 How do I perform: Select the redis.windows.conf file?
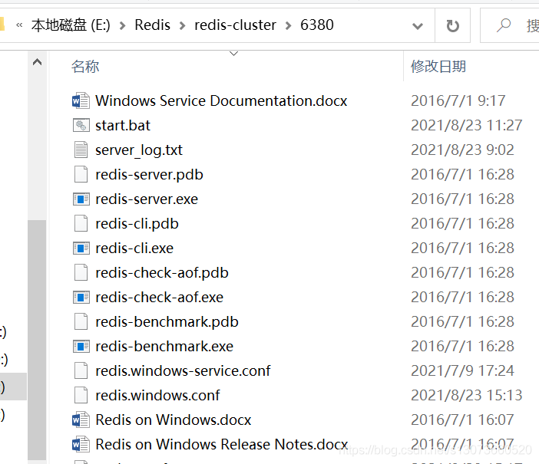157,395
